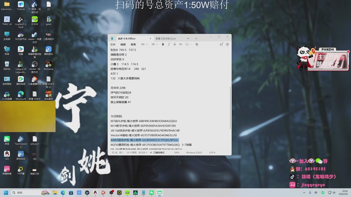Open the 查看 menu in Notepad
Image resolution: width=351 pixels, height=197 pixels.
click(133, 45)
